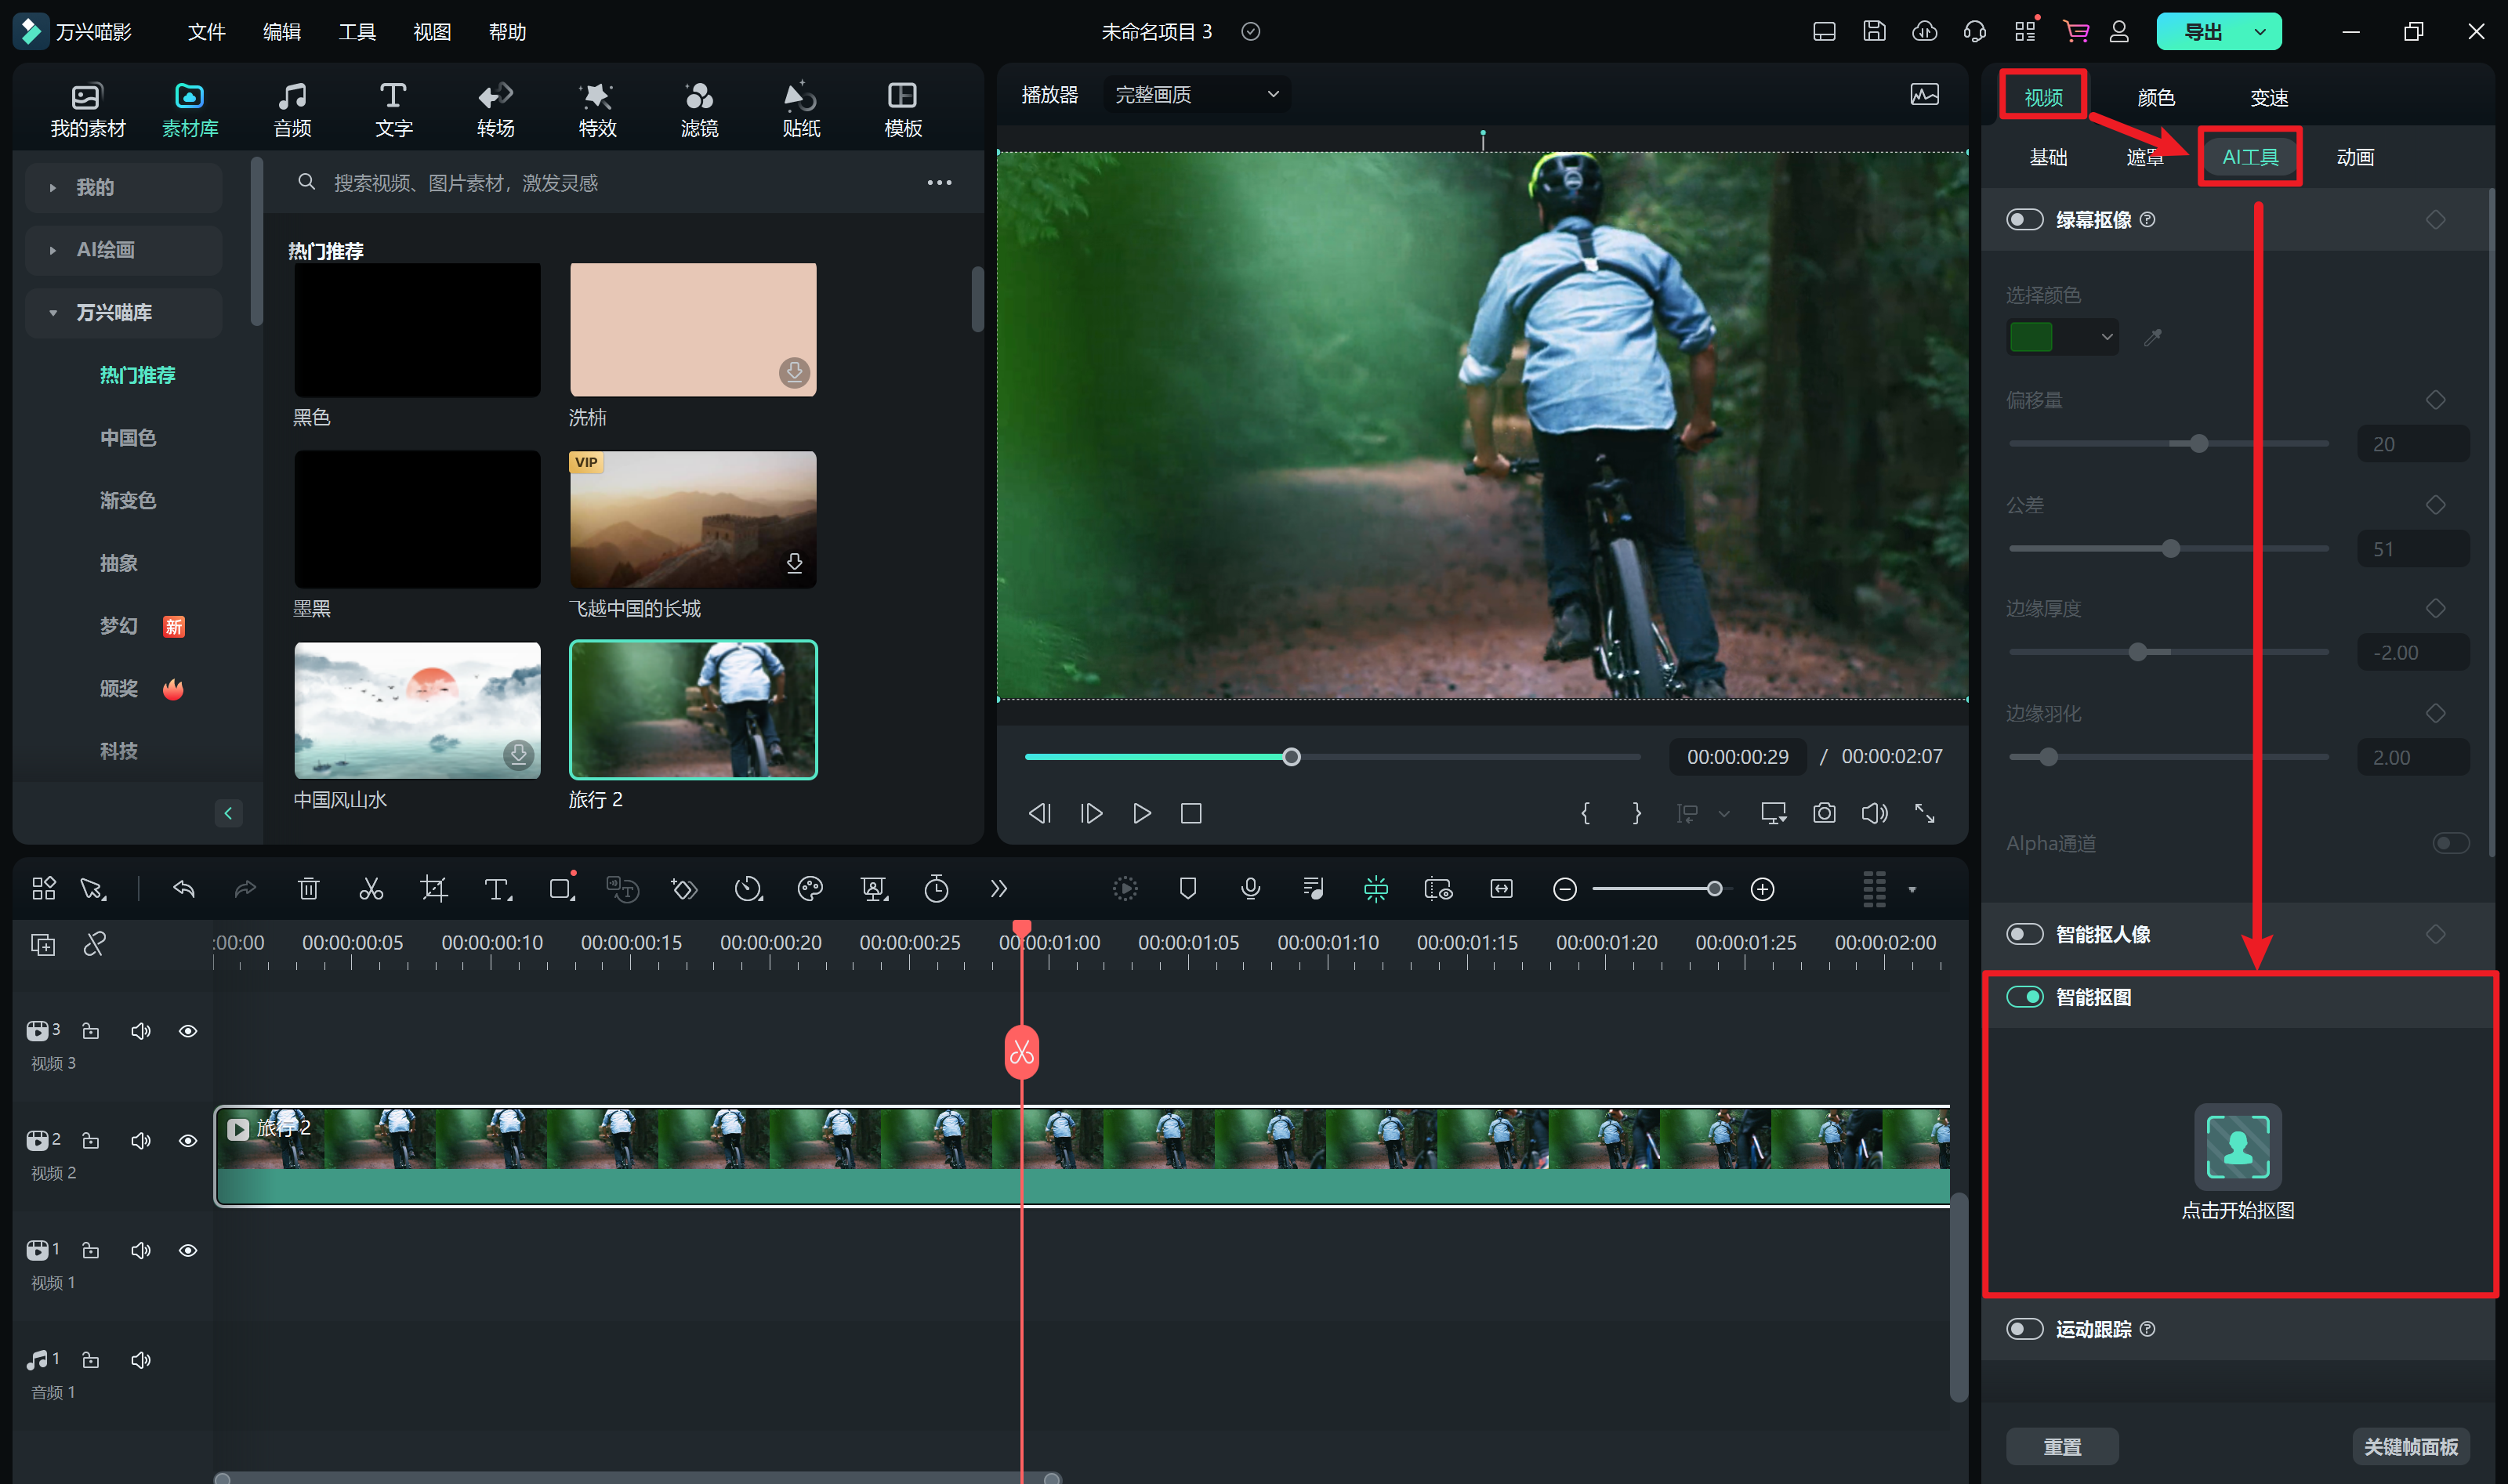Image resolution: width=2508 pixels, height=1484 pixels.
Task: Click the 点击开始抠图 cutout icon
Action: pos(2238,1146)
